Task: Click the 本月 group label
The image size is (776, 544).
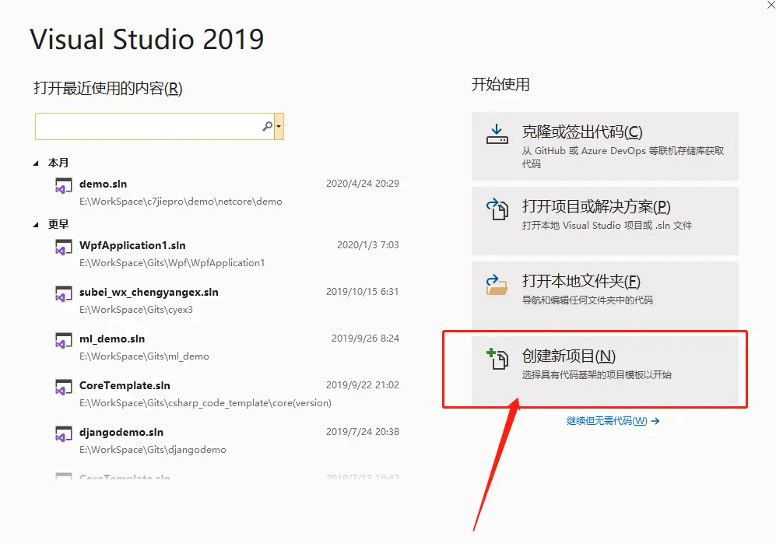Action: 58,163
